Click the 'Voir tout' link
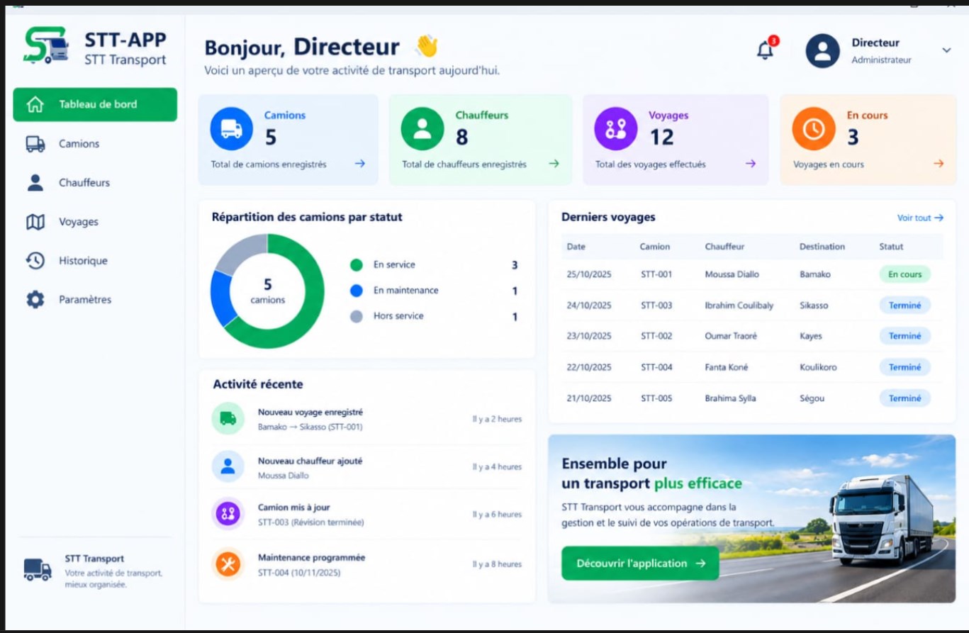This screenshot has width=969, height=633. [x=920, y=218]
